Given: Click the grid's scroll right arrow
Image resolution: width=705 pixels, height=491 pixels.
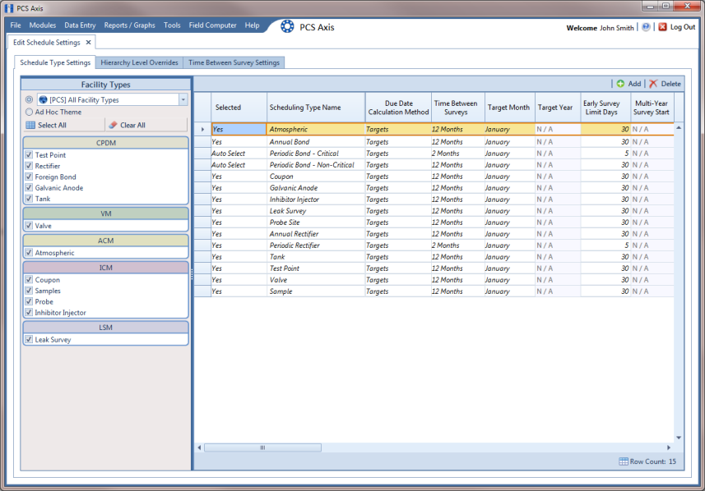Looking at the screenshot, I should [x=669, y=447].
